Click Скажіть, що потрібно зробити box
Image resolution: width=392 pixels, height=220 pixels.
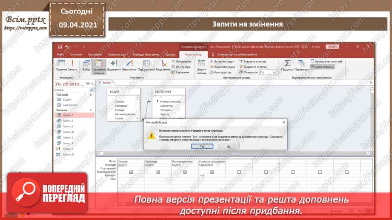point(237,54)
